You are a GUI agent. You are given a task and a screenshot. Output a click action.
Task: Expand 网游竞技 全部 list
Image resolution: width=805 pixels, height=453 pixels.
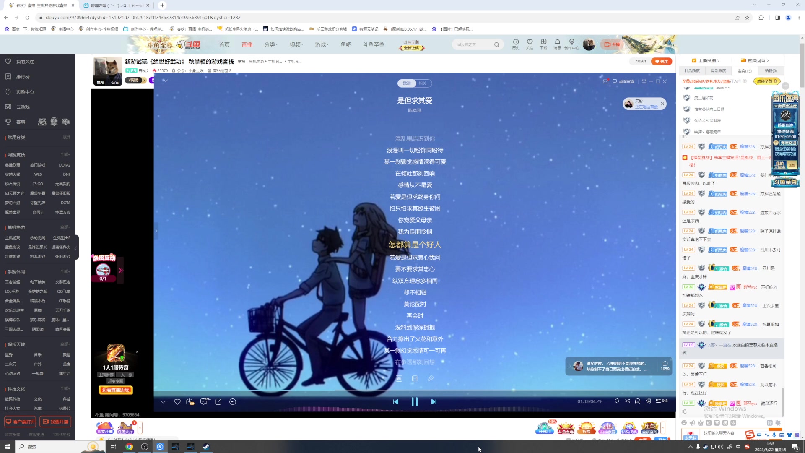65,155
